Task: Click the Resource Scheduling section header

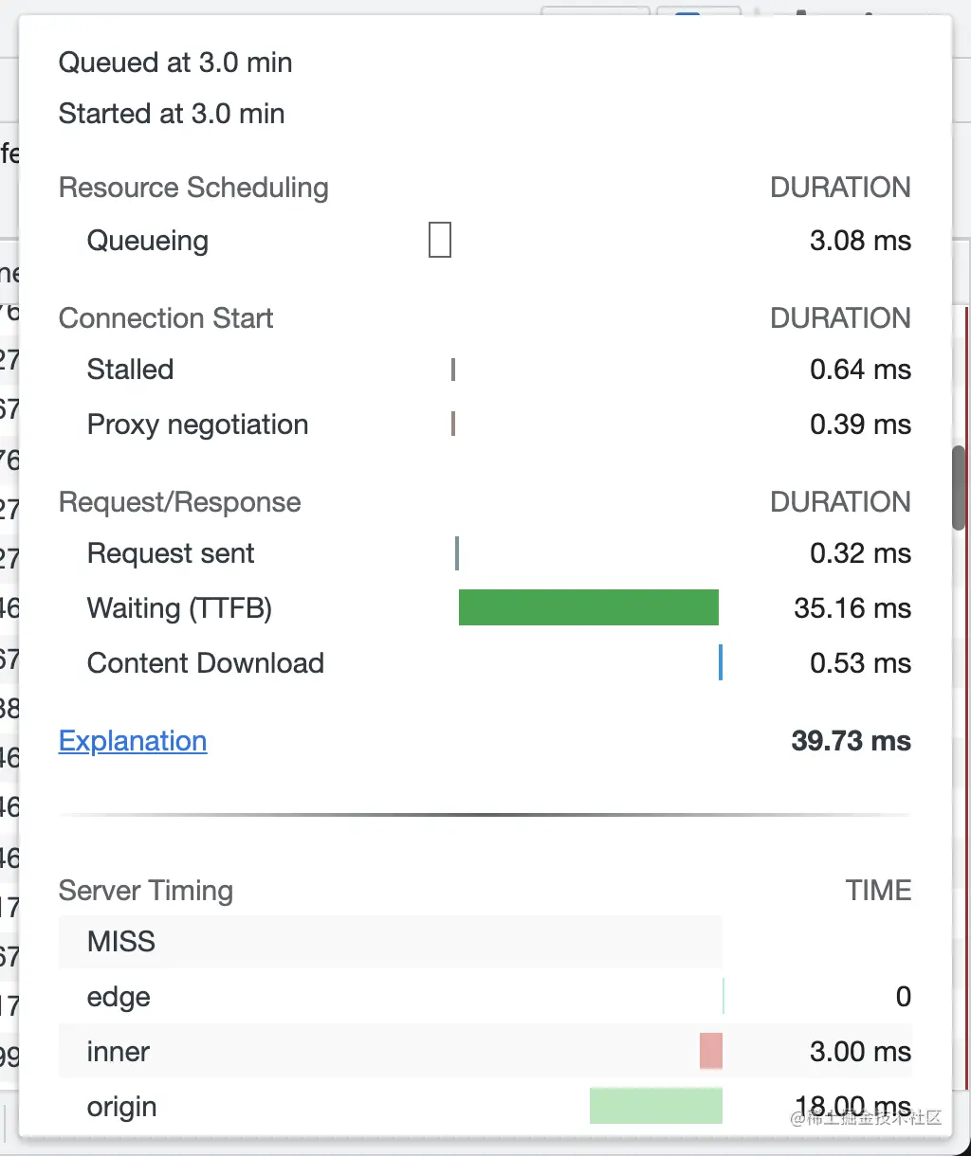Action: point(193,188)
